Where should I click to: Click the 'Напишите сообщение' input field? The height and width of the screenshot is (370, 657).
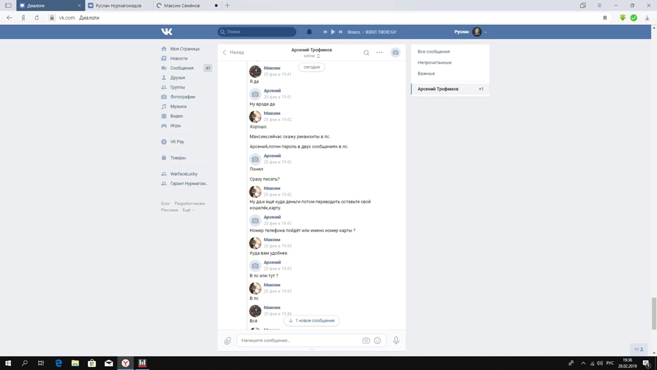[298, 340]
